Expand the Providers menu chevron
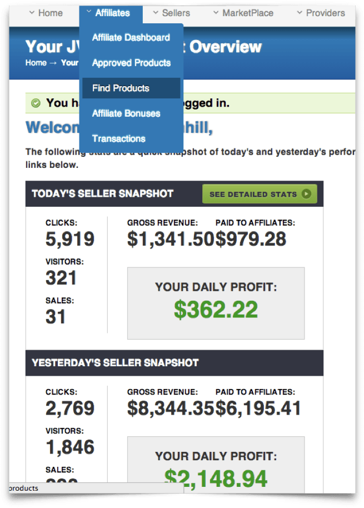The width and height of the screenshot is (364, 508). pyautogui.click(x=300, y=12)
